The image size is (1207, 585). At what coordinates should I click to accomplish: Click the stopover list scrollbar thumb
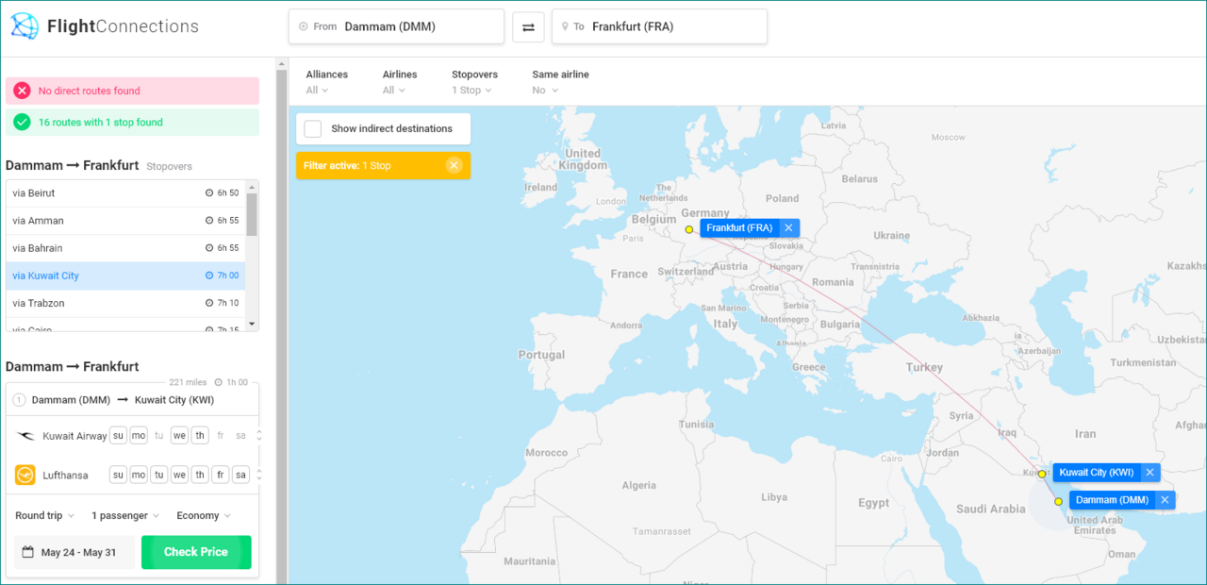coord(252,214)
